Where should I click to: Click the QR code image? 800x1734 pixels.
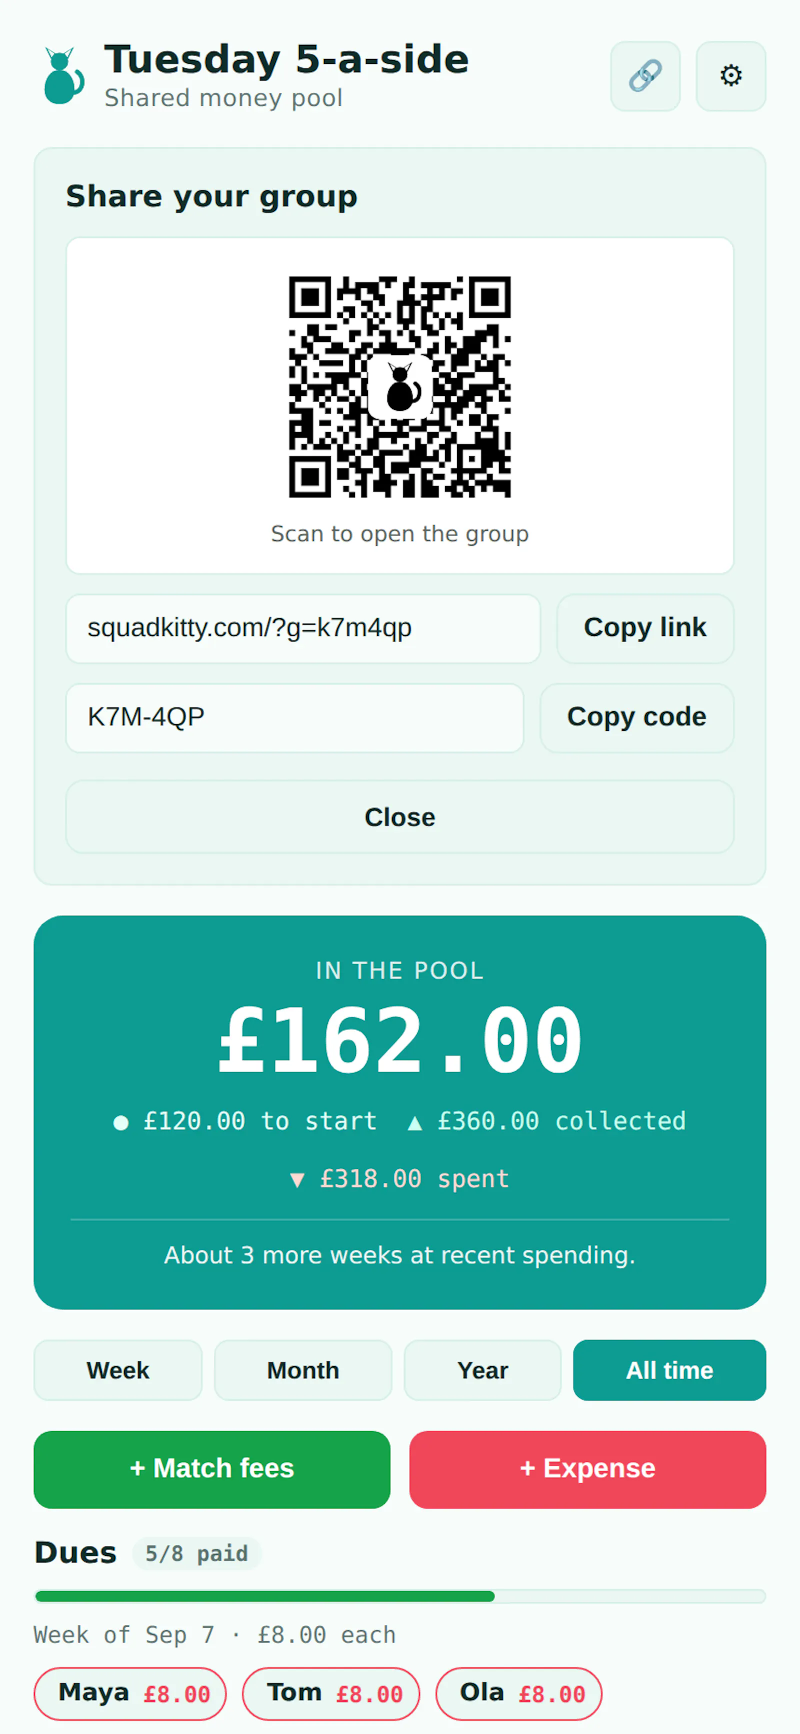click(x=400, y=387)
